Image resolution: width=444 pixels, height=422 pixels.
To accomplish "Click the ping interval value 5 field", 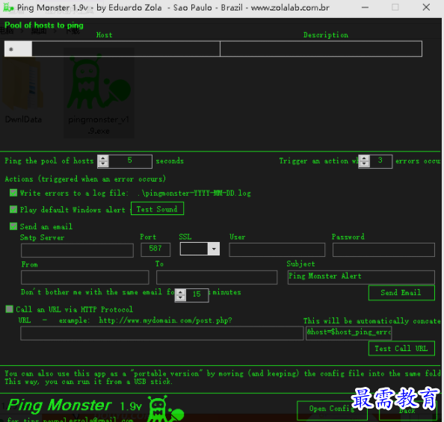I will coord(130,161).
